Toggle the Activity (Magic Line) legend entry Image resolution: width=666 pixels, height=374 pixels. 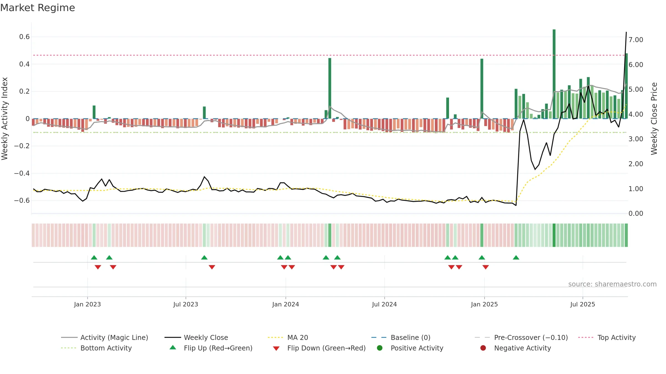pos(105,337)
